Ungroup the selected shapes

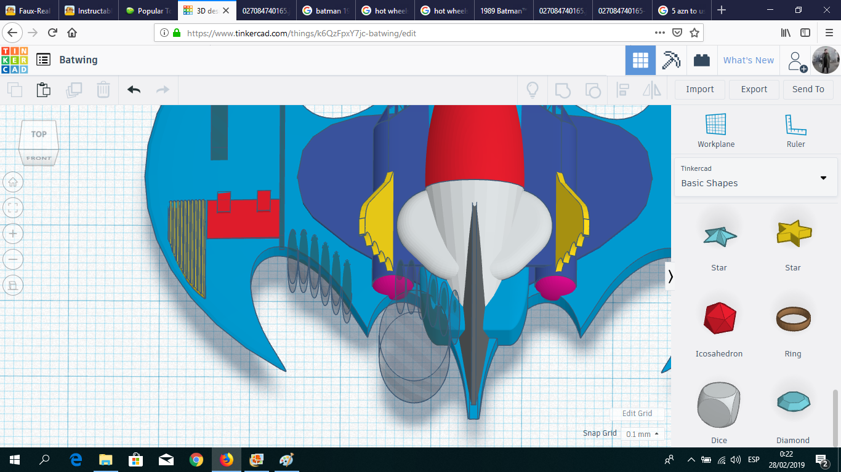click(592, 90)
